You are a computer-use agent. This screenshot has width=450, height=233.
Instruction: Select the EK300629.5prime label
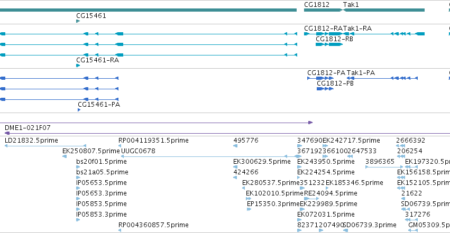262,162
